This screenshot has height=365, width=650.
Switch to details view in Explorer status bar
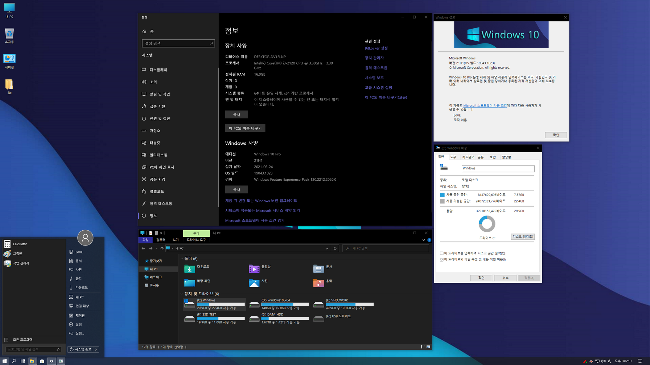point(423,347)
